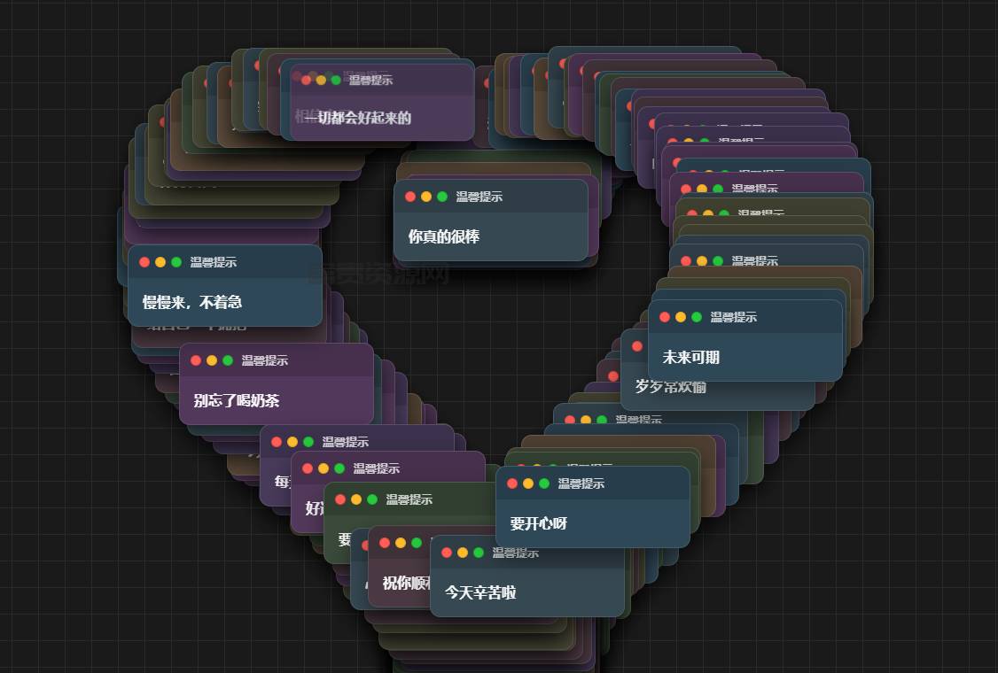Click the yellow dot on the 你真的很棒 window
This screenshot has width=998, height=673.
(426, 197)
